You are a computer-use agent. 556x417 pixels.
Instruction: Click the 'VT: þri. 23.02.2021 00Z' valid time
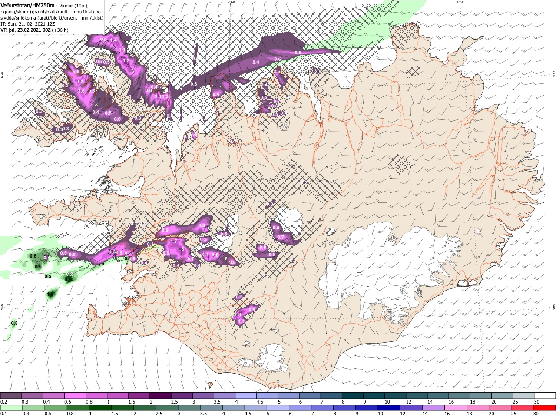tap(26, 30)
